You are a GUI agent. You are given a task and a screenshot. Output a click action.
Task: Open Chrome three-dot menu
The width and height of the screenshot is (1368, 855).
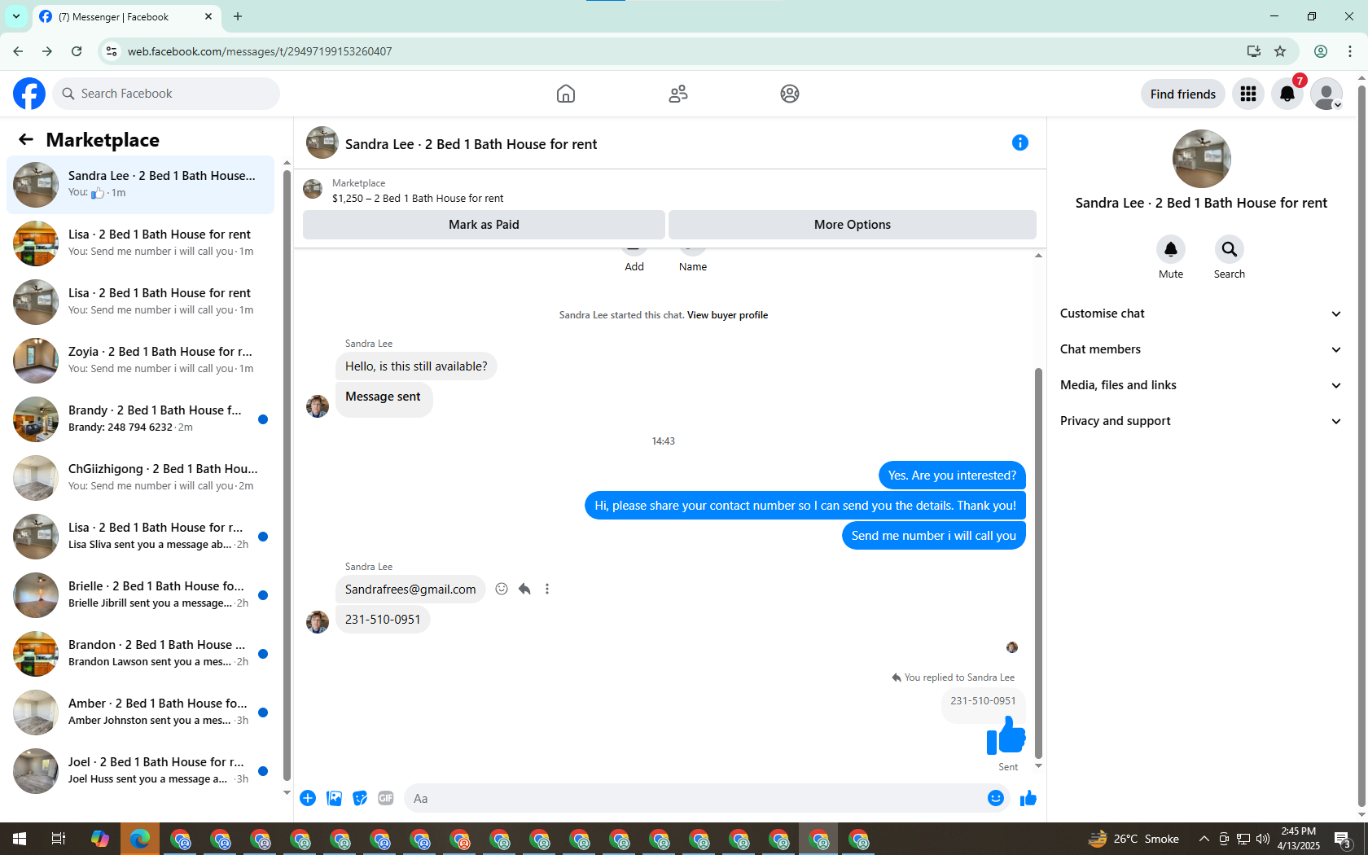[1350, 51]
